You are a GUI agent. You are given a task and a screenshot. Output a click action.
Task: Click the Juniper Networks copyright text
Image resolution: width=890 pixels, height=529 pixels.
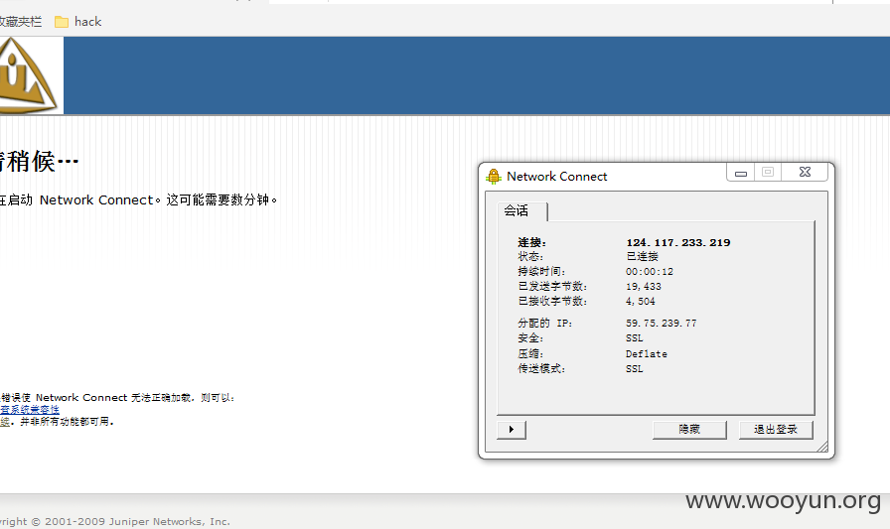coord(115,521)
